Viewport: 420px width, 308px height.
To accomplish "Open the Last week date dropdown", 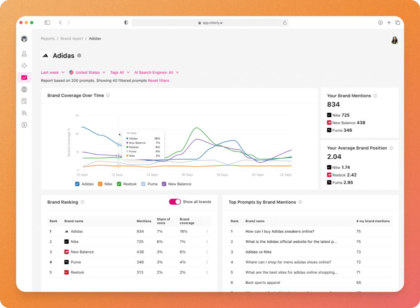I will [x=52, y=73].
